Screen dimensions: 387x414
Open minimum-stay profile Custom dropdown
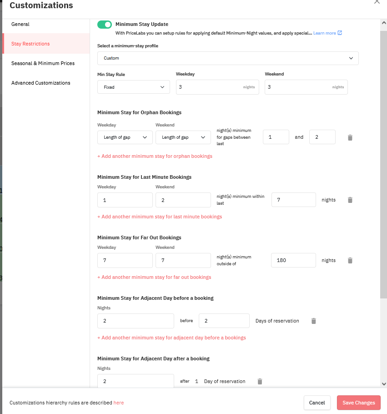point(228,58)
